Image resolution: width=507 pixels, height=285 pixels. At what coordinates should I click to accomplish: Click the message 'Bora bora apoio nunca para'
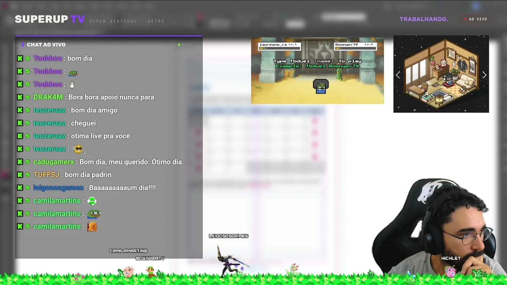click(111, 97)
